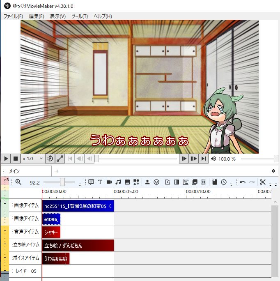Click the Play button

(6, 159)
